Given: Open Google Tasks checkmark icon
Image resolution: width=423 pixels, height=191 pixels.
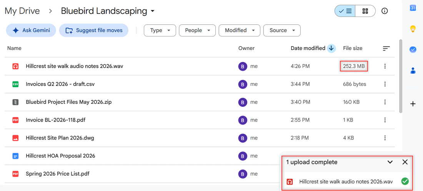Looking at the screenshot, I should (x=413, y=50).
